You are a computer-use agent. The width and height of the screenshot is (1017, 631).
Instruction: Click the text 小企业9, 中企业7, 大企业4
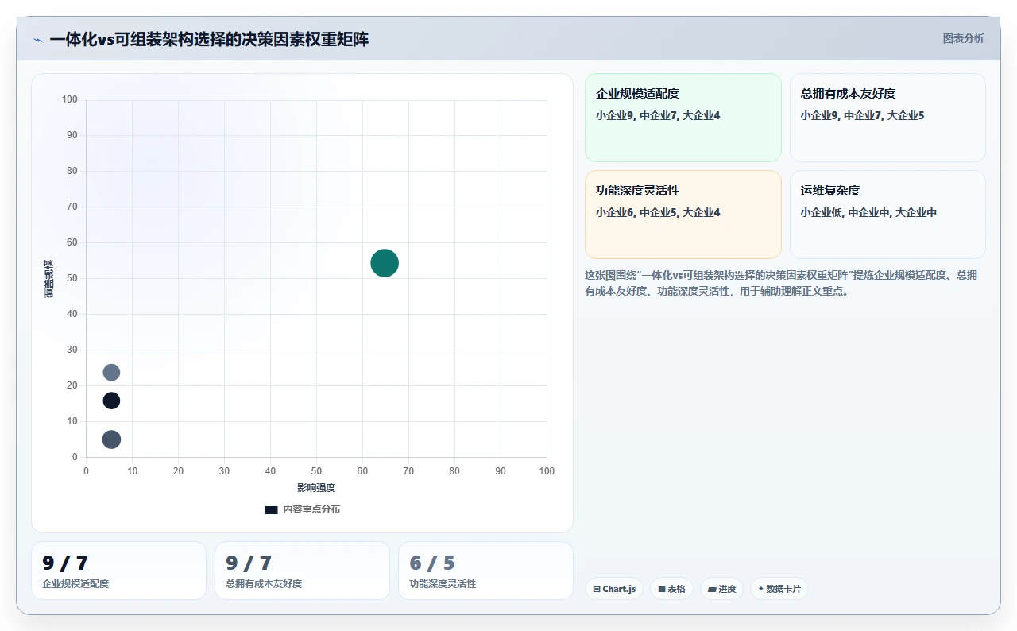click(x=658, y=116)
